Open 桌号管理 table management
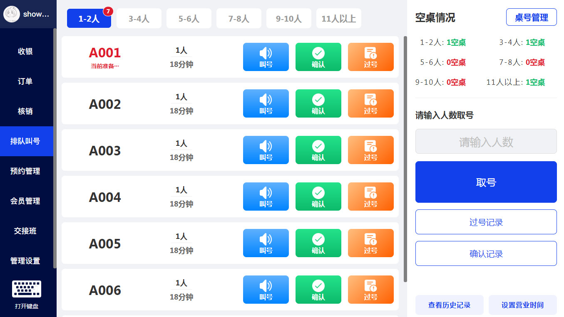Viewport: 564px width, 317px height. tap(531, 17)
